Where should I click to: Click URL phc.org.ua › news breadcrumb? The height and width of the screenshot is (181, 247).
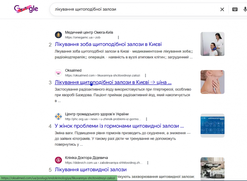click(x=103, y=119)
